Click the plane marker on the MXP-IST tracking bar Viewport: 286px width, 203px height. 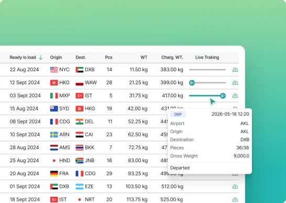pos(223,96)
